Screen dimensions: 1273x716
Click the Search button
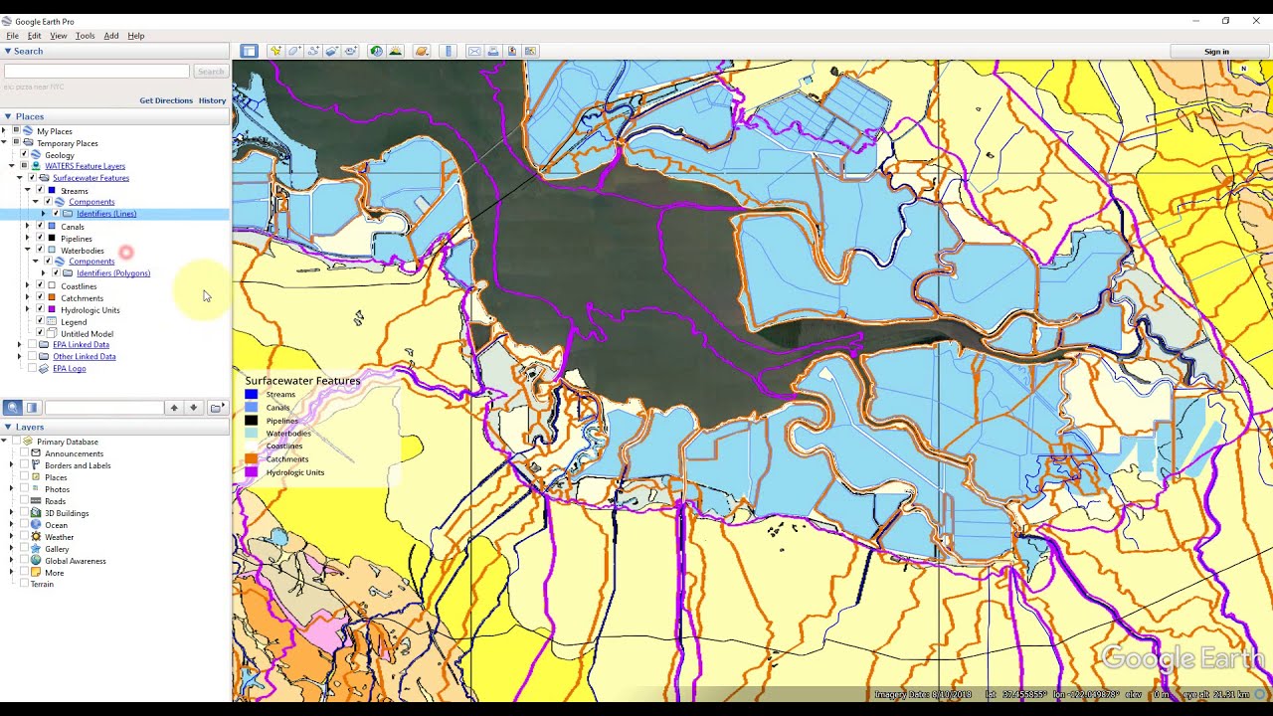(x=210, y=72)
